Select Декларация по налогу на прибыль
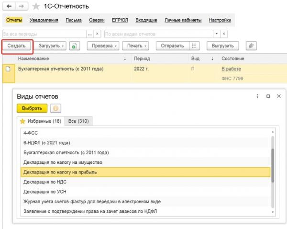 pos(145,172)
